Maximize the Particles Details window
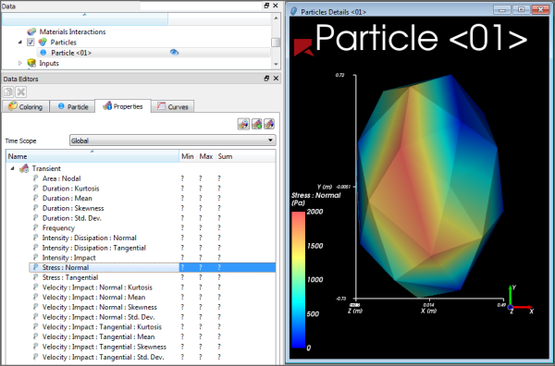Image resolution: width=555 pixels, height=366 pixels. [x=521, y=10]
